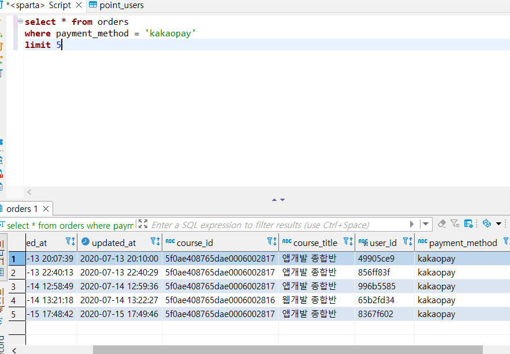Move results panel up with arrow
Screen dimensions: 510x354
click(274, 200)
